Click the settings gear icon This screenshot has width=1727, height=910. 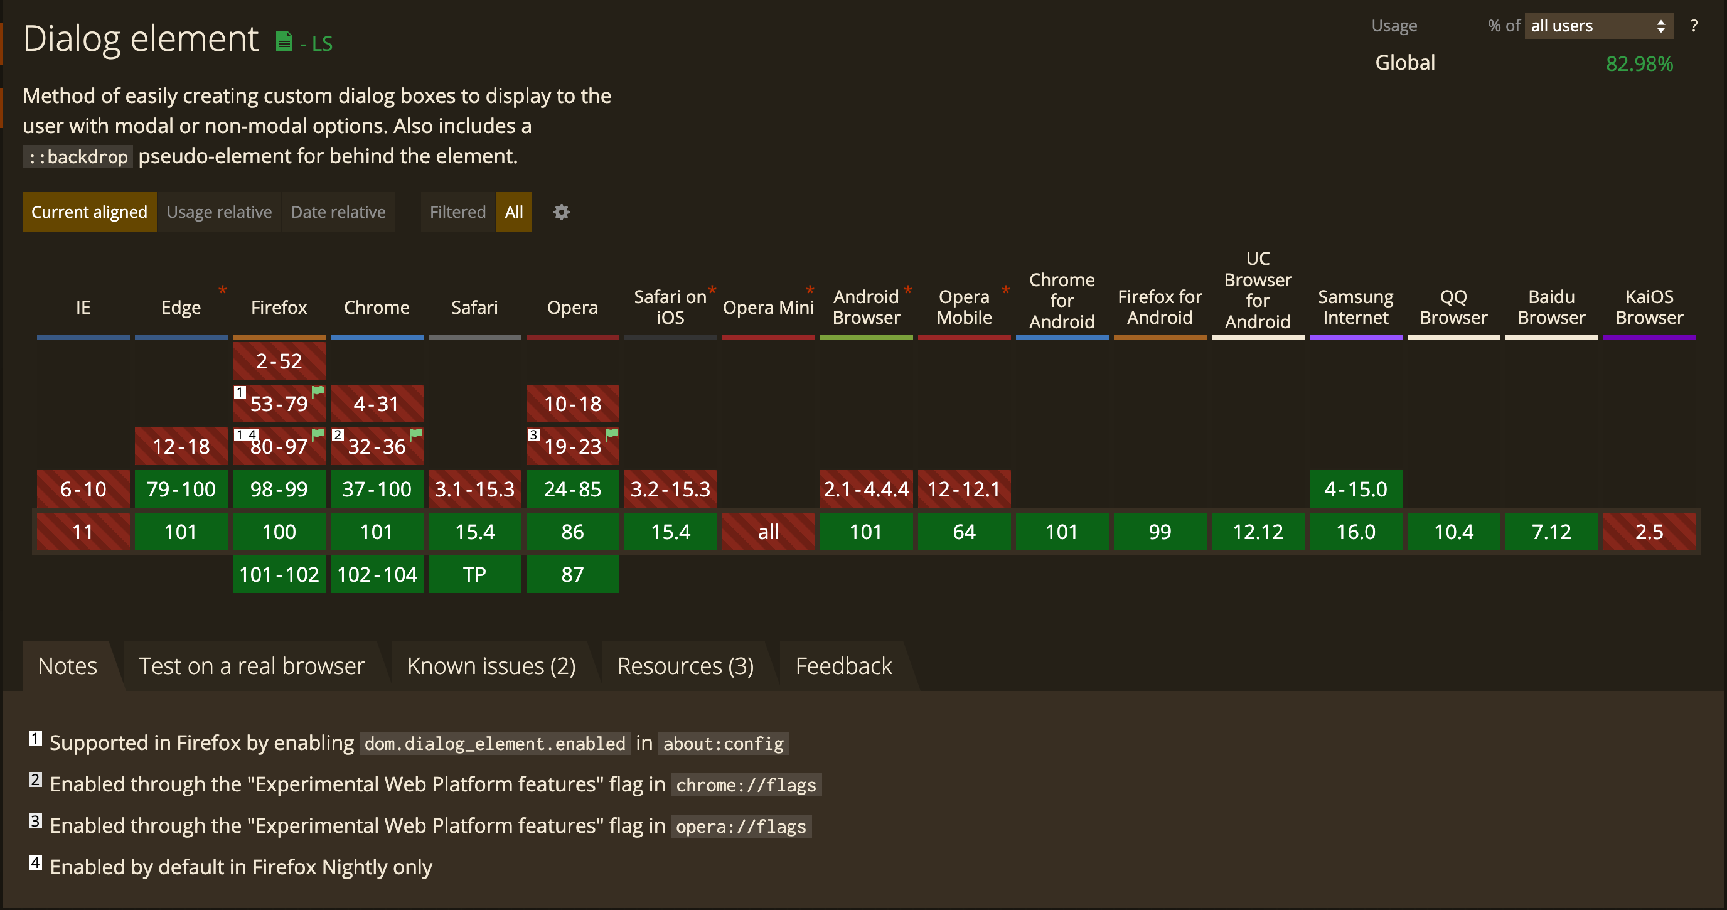click(562, 211)
